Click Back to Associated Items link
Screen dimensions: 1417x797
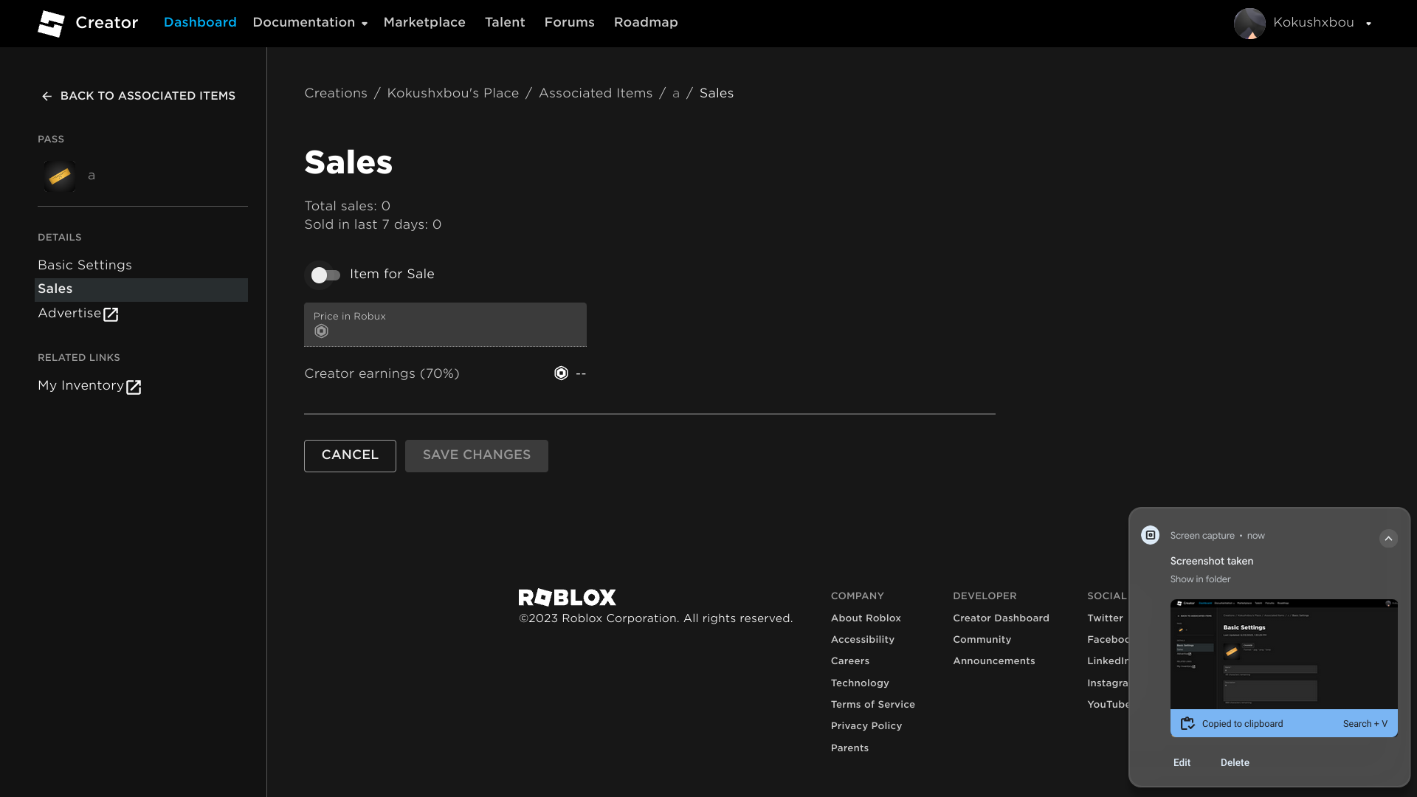click(138, 96)
